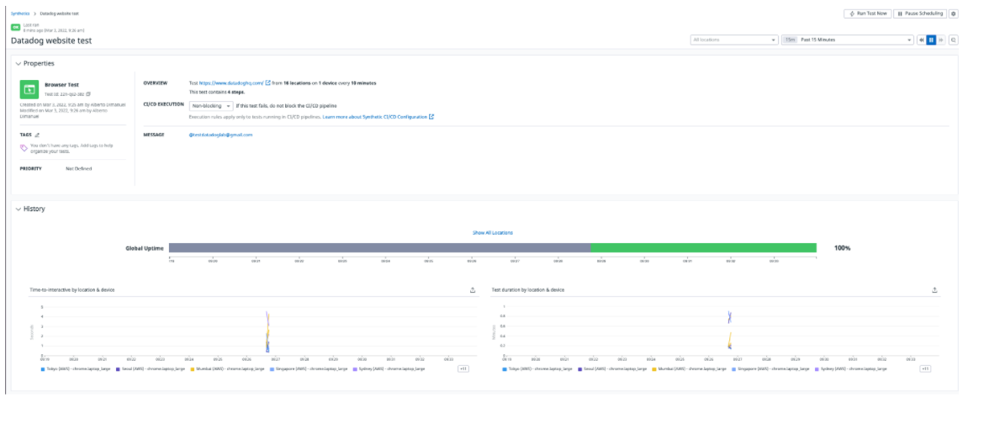The height and width of the screenshot is (429, 984).
Task: Click the 15m badge in the time selector
Action: 790,40
